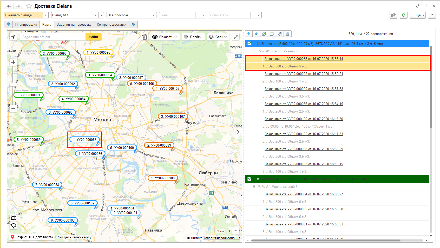This screenshot has height=248, width=440.
Task: Open Условия использования link
Action: [x=222, y=238]
